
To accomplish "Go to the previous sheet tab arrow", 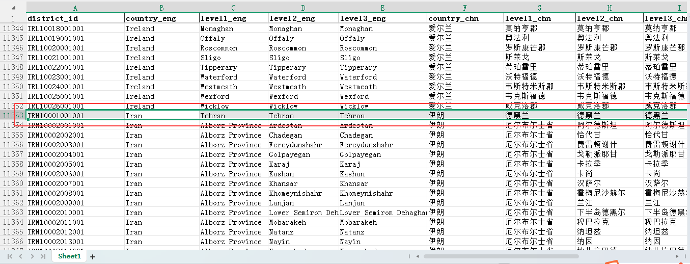I will click(x=21, y=256).
